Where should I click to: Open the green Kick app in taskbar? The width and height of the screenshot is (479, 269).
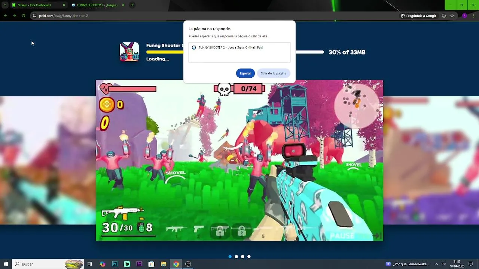tap(127, 264)
